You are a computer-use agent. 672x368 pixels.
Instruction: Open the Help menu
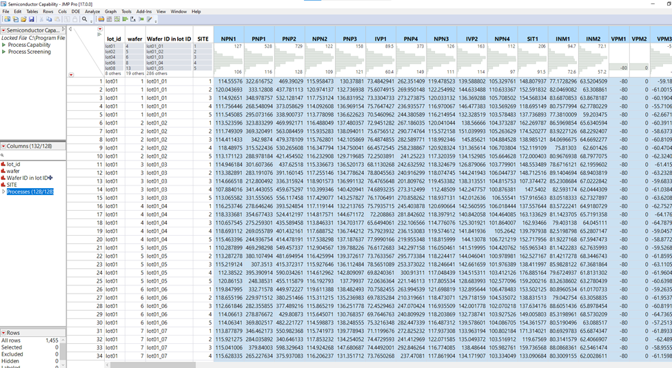pyautogui.click(x=196, y=12)
